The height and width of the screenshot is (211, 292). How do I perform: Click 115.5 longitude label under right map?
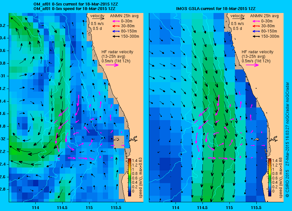256,207
